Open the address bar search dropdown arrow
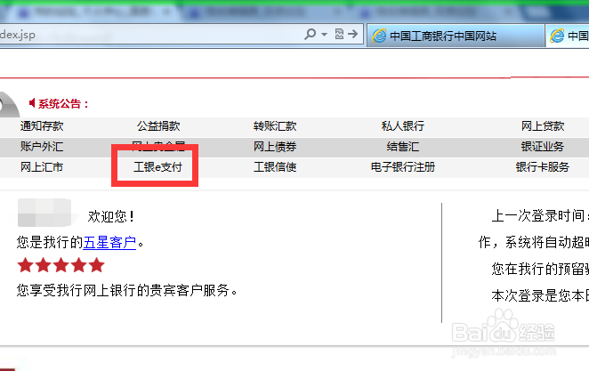The width and height of the screenshot is (589, 371). 324,35
